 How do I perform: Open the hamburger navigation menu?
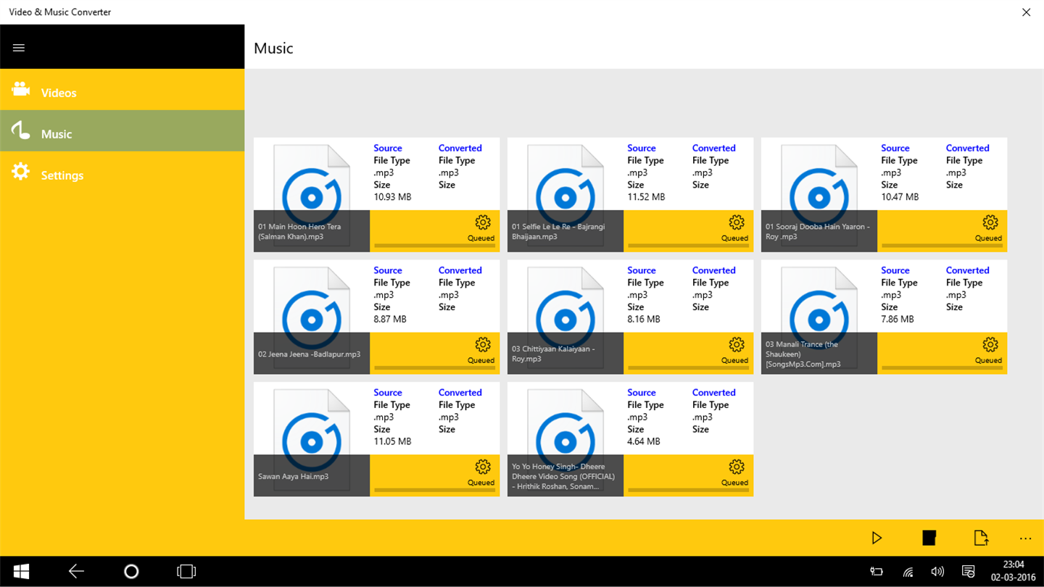(x=19, y=48)
